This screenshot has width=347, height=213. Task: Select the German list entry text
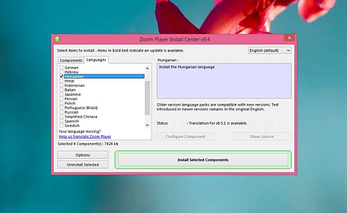click(71, 68)
